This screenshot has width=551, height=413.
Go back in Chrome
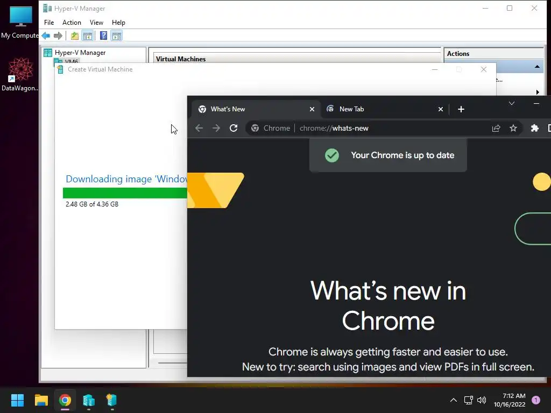(x=199, y=128)
